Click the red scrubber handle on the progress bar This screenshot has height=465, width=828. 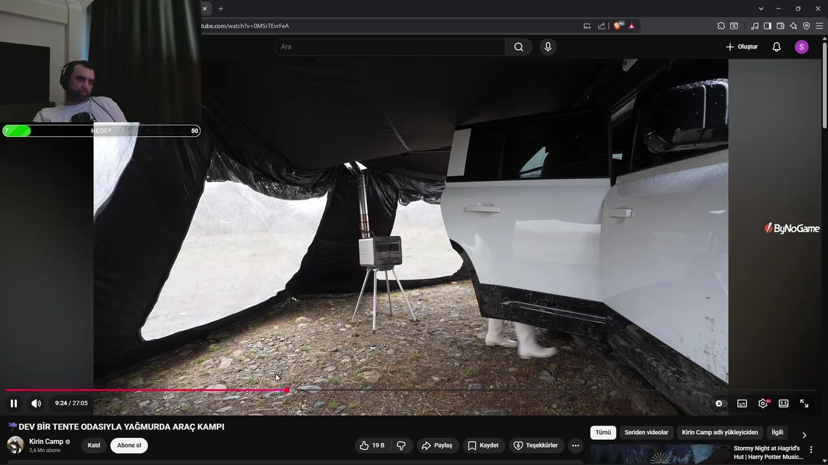click(287, 390)
